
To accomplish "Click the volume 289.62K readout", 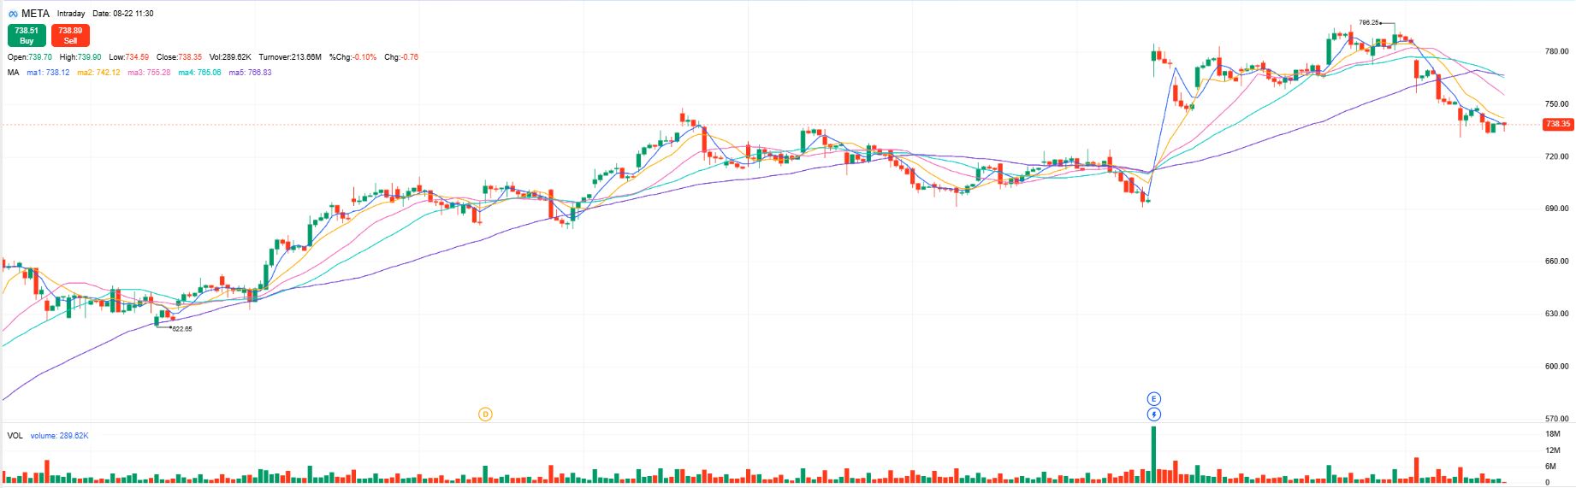I will pos(59,435).
